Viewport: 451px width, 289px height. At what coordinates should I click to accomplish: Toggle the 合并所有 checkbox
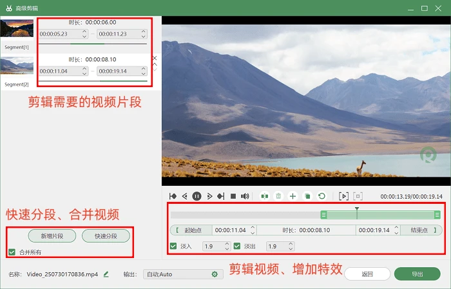[x=12, y=252]
